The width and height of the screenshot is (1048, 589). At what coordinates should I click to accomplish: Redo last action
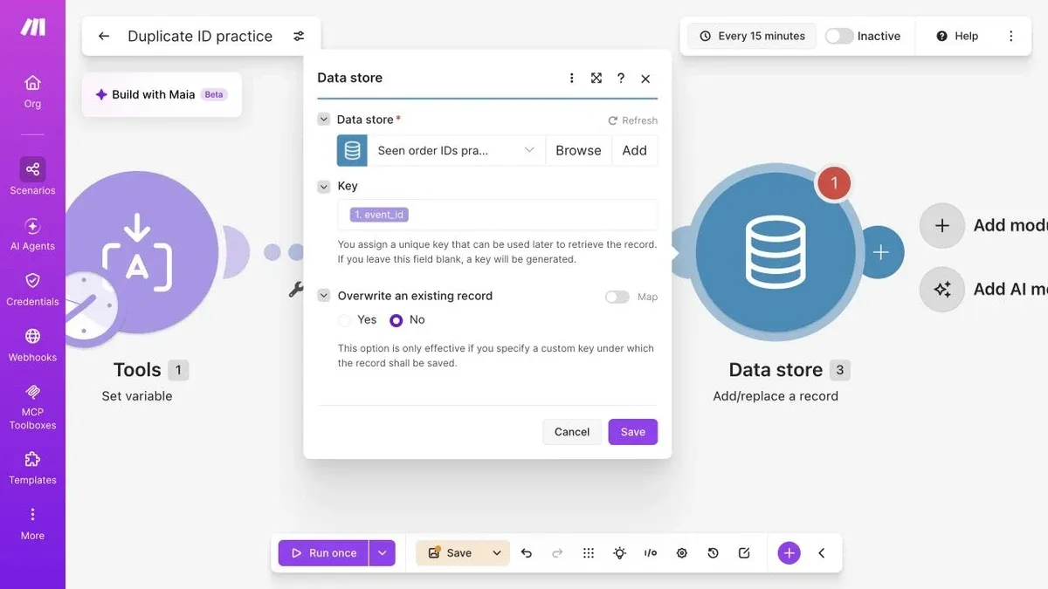(x=557, y=553)
